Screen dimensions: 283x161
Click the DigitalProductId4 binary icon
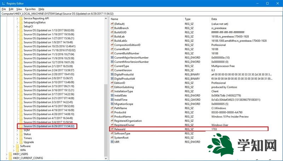(x=112, y=78)
